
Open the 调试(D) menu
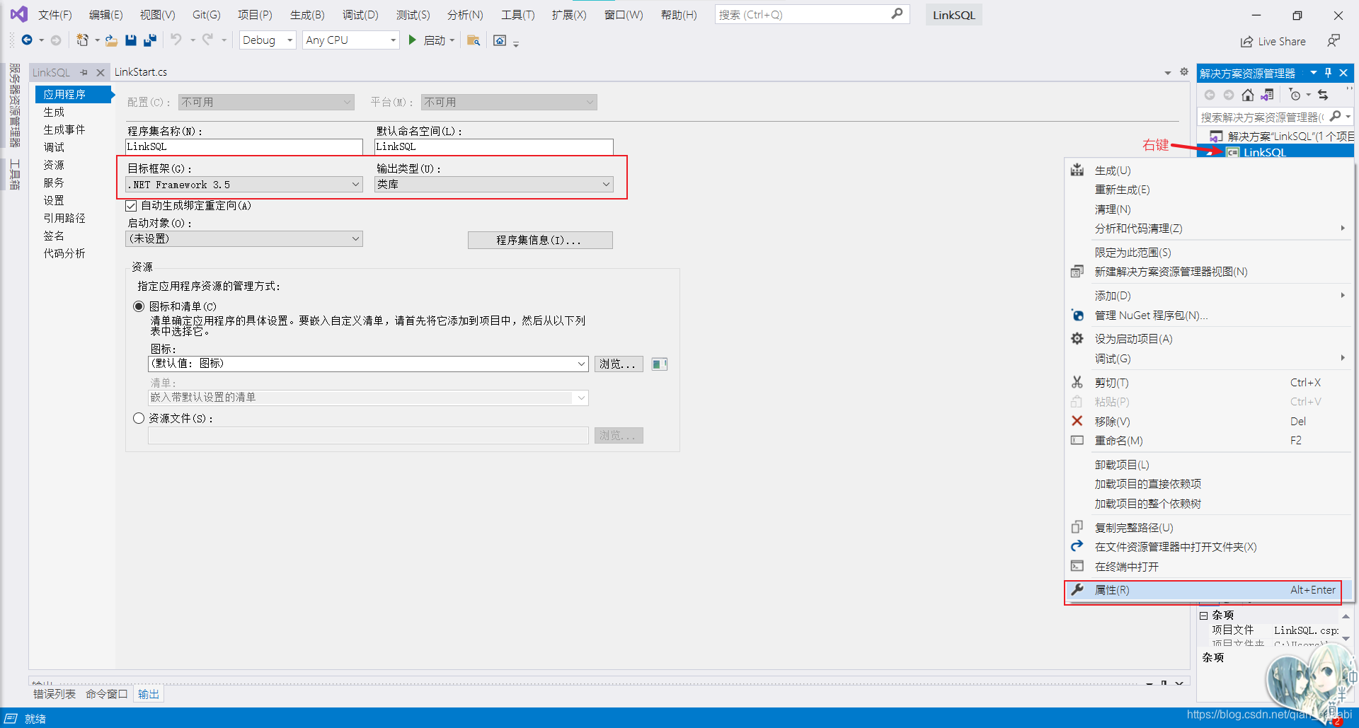(360, 15)
